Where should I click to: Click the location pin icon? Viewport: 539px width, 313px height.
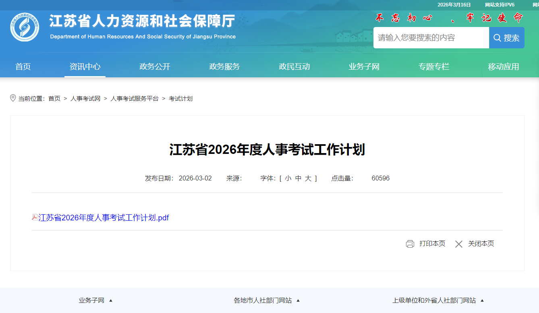point(13,98)
